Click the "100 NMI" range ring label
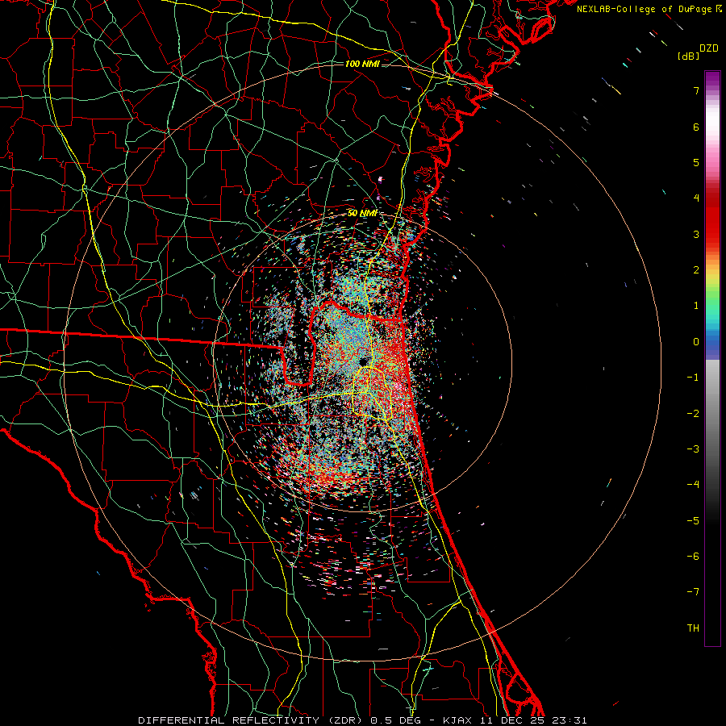The image size is (726, 726). tap(362, 64)
